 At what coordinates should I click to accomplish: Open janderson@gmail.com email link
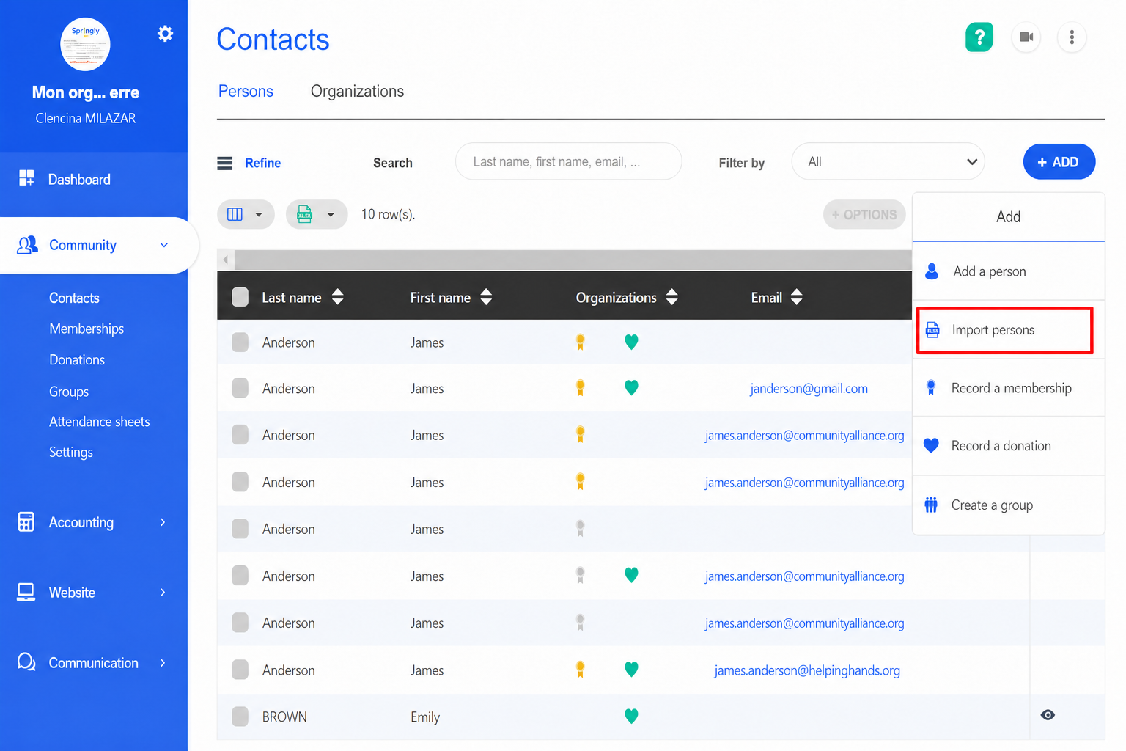[809, 389]
